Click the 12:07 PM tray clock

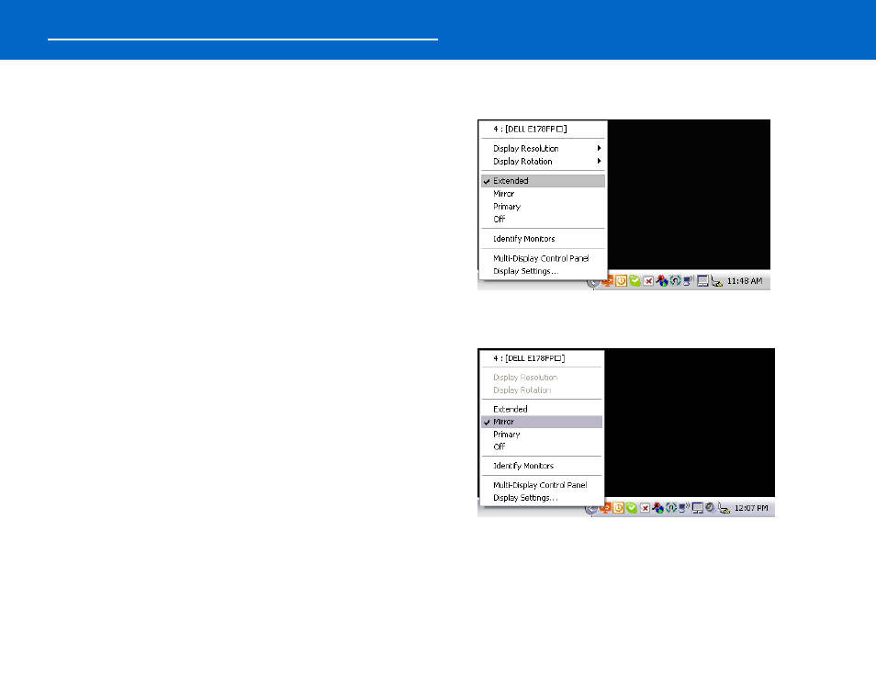[751, 508]
